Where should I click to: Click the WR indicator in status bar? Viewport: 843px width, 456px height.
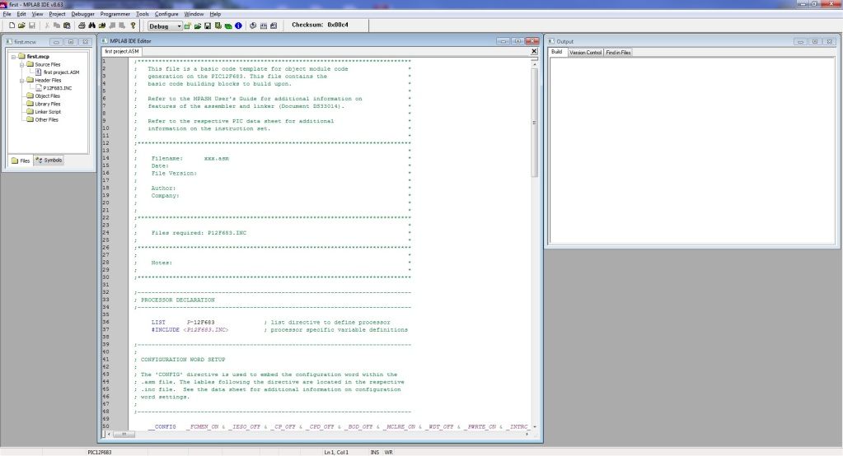(388, 452)
